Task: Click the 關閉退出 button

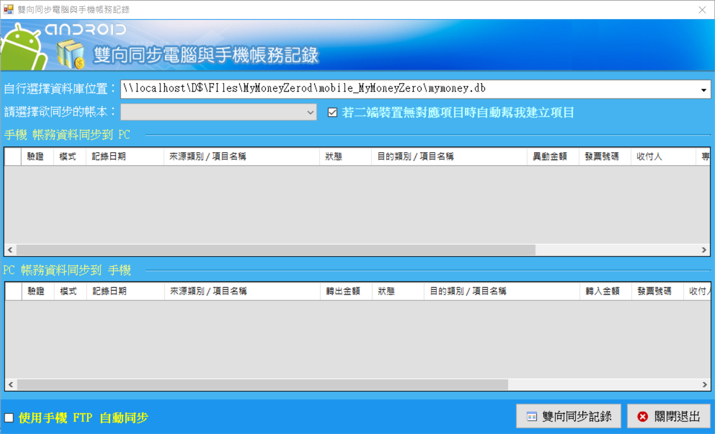Action: [669, 416]
